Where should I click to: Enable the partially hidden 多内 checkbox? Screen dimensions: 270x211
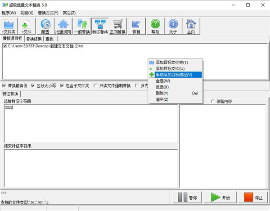[x=137, y=85]
